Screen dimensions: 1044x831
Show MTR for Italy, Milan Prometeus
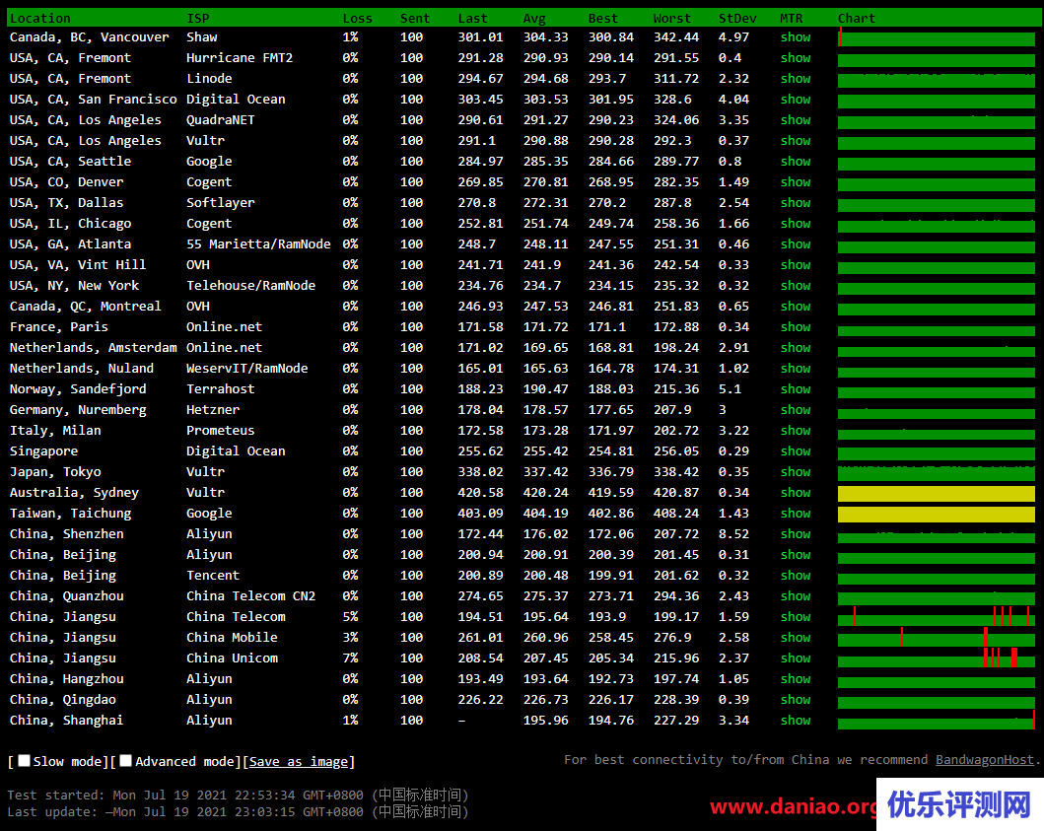(796, 430)
